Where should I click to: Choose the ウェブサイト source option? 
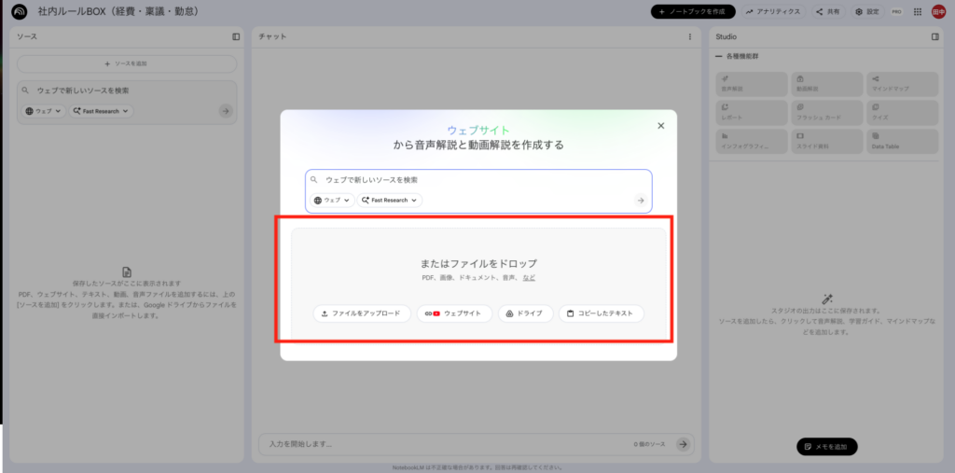pyautogui.click(x=453, y=313)
